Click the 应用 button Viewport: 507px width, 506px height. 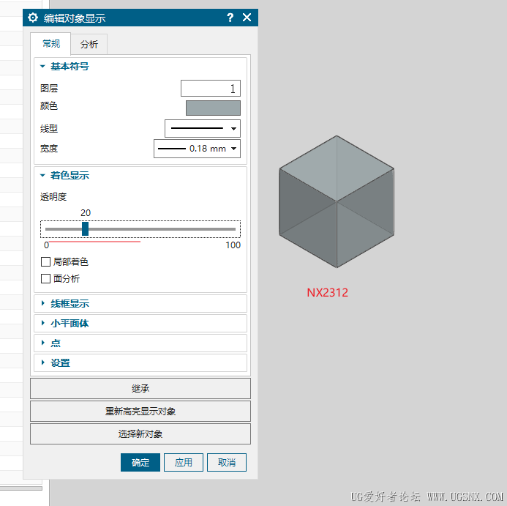(x=184, y=462)
